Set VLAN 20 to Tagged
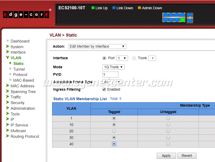 coord(114,131)
